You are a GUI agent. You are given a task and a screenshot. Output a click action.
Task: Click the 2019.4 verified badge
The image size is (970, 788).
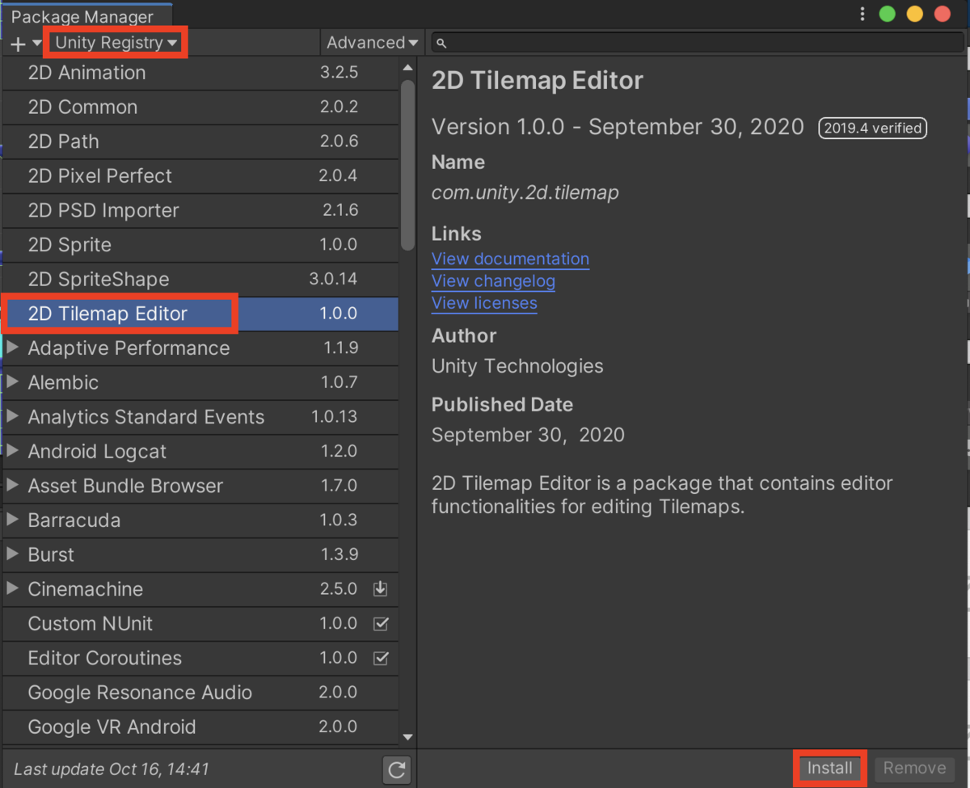click(x=872, y=128)
